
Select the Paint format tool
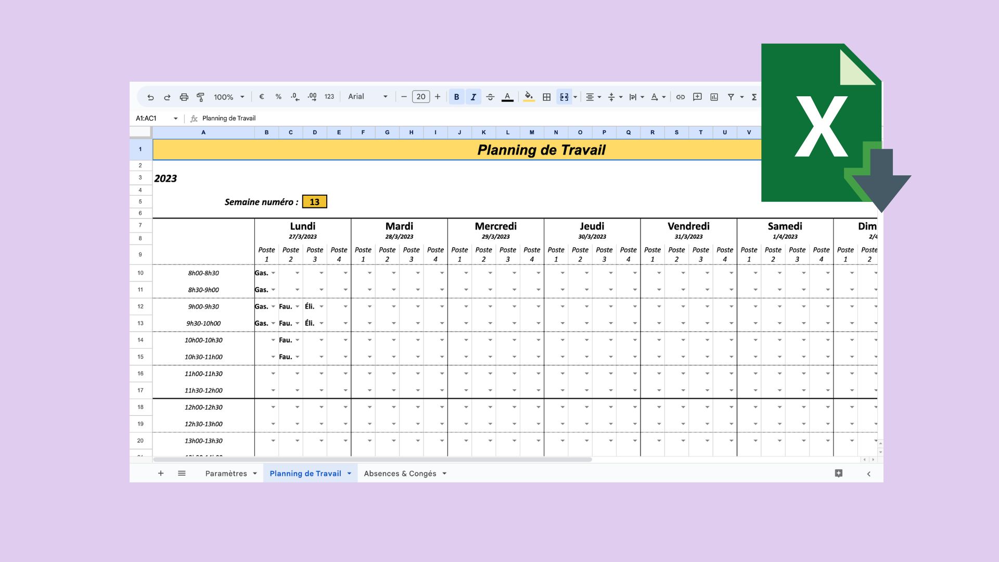click(200, 97)
